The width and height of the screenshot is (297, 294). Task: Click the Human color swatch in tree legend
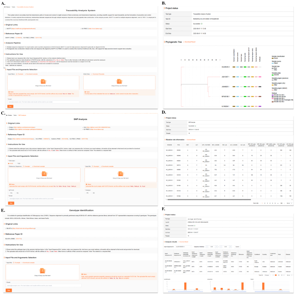(273, 58)
